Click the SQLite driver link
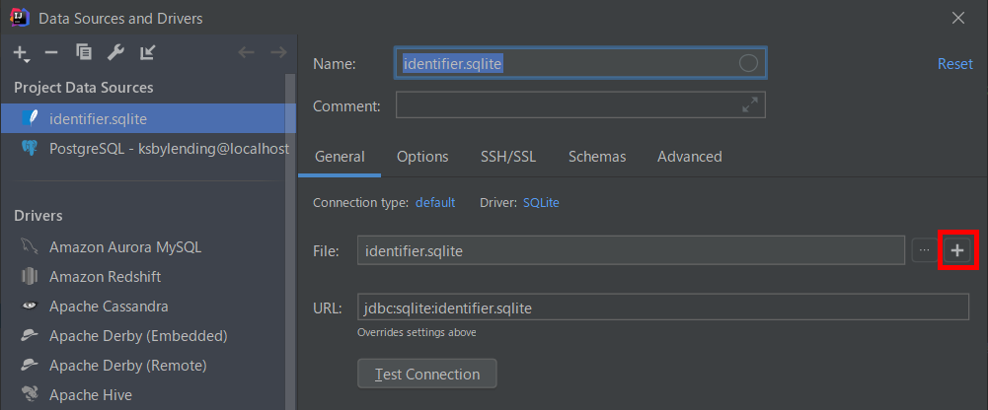 541,203
